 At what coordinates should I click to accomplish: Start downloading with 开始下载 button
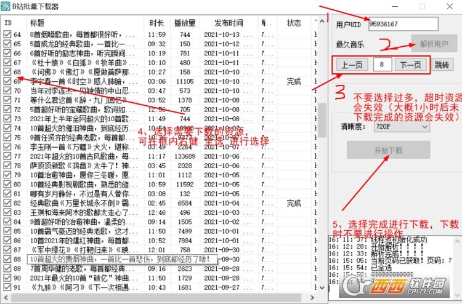[388, 150]
